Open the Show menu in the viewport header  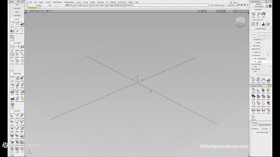tap(236, 11)
